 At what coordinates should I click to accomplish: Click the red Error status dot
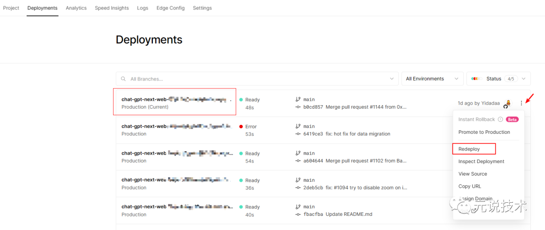[x=241, y=127]
